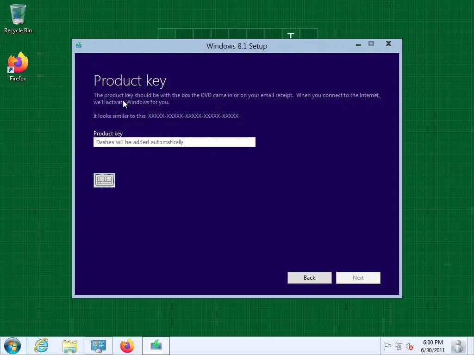Screen dimensions: 474x355
Task: Select the Firefox desktop shortcut
Action: coord(18,67)
